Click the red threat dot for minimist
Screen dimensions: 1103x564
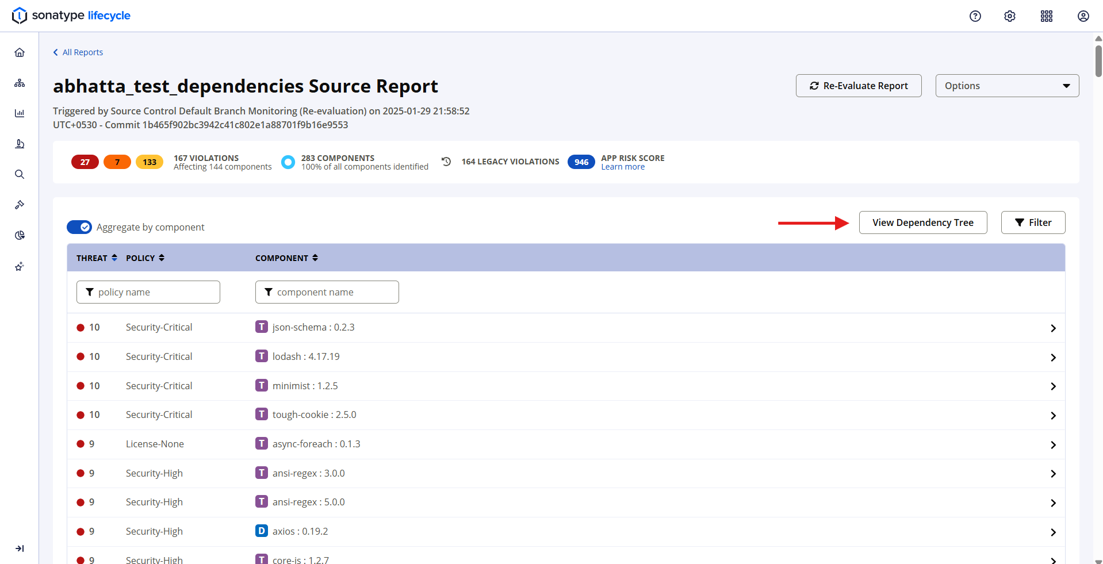click(81, 386)
